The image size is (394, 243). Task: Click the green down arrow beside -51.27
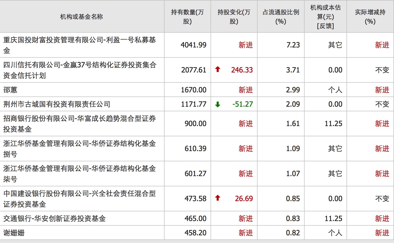[218, 104]
